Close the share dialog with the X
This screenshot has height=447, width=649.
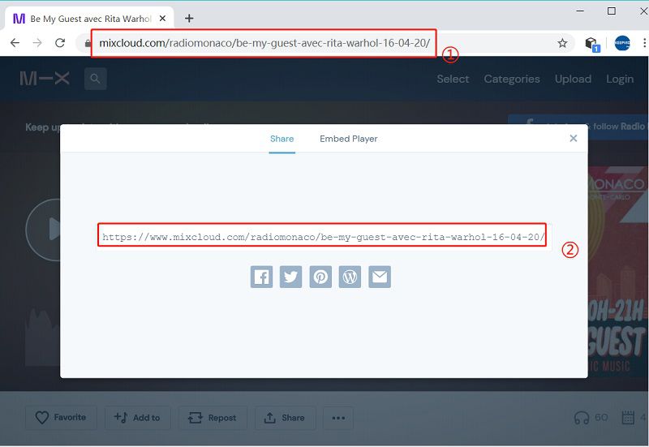[574, 138]
